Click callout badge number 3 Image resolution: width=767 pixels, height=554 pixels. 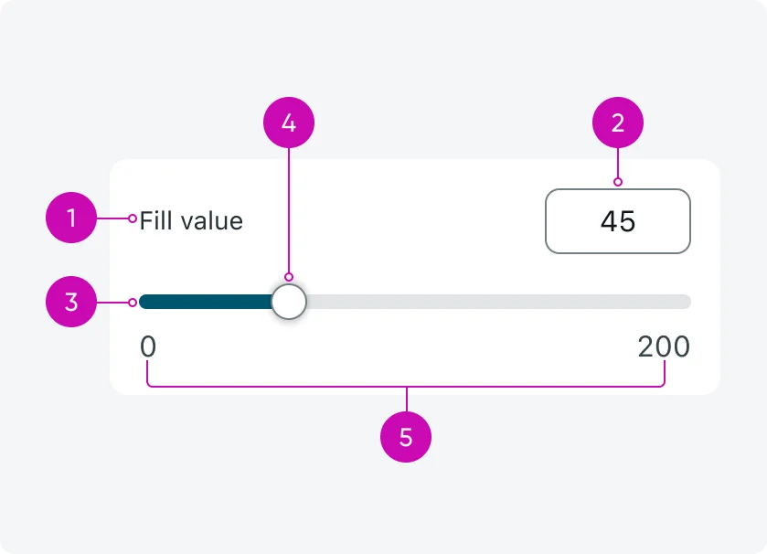pyautogui.click(x=70, y=301)
